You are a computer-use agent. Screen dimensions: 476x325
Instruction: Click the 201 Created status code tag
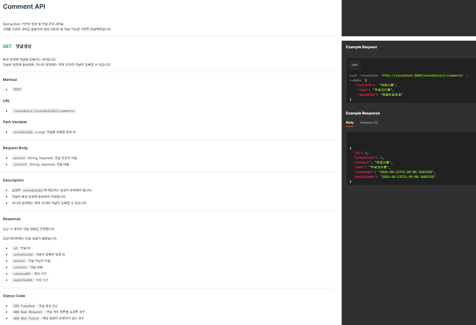24,306
